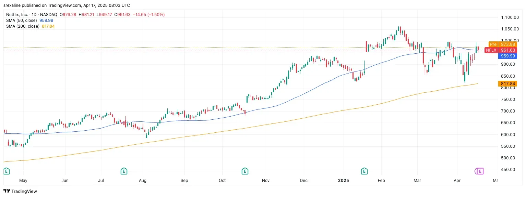This screenshot has width=526, height=197.
Task: Open the July earnings E marker
Action: (124, 171)
